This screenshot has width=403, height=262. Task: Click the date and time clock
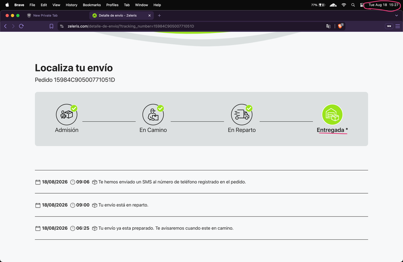point(384,5)
